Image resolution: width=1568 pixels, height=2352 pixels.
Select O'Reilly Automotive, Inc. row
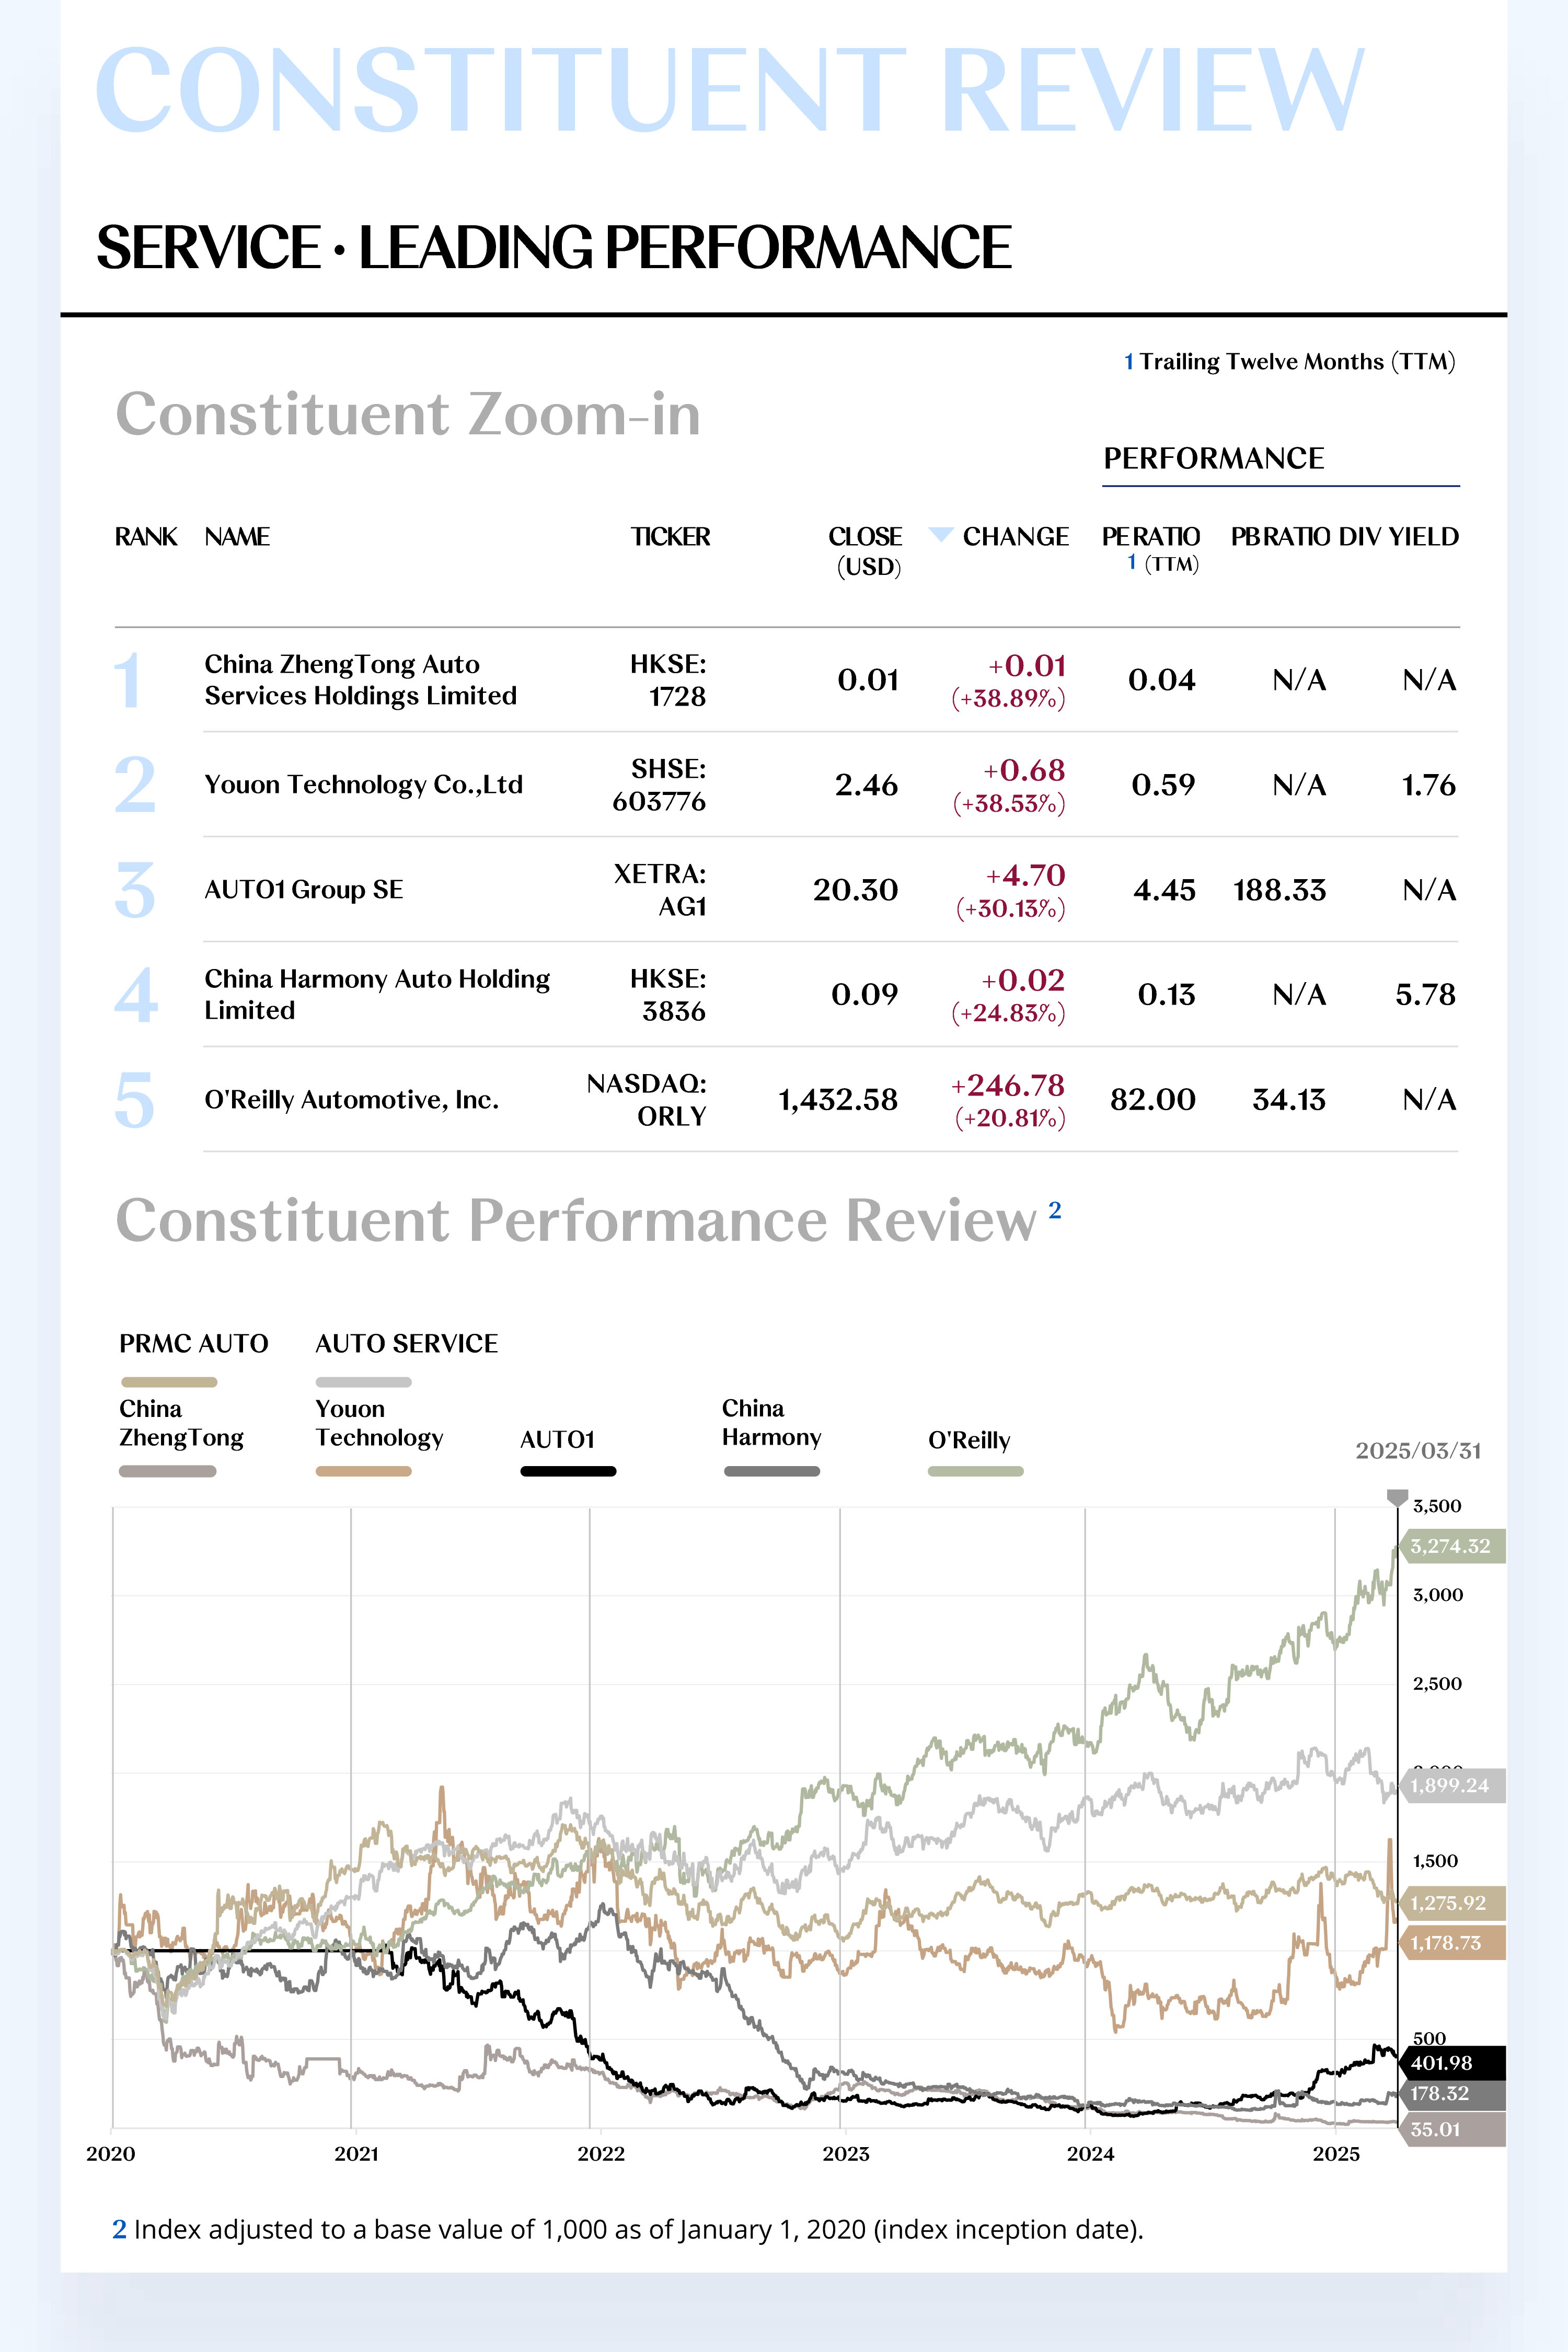pos(786,1099)
